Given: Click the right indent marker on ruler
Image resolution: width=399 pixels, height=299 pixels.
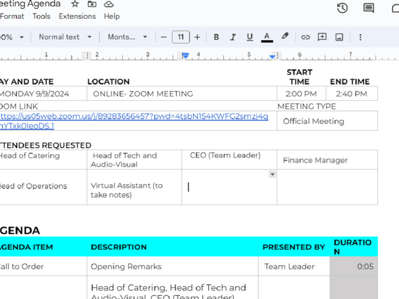Looking at the screenshot, I should pyautogui.click(x=272, y=57).
